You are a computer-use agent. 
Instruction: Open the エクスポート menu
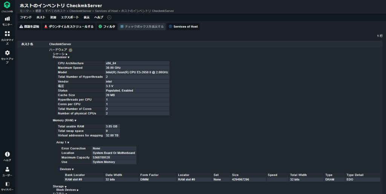(x=70, y=17)
